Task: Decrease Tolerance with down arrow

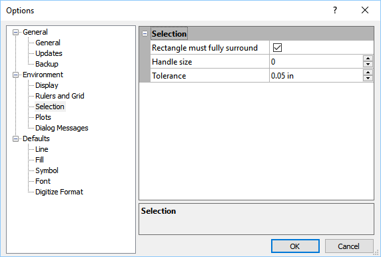Action: [x=368, y=78]
